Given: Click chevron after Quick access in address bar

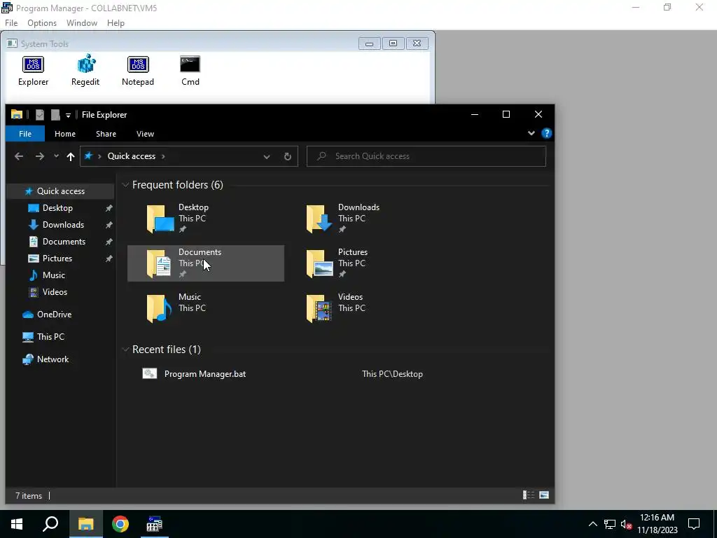Looking at the screenshot, I should click(x=163, y=156).
